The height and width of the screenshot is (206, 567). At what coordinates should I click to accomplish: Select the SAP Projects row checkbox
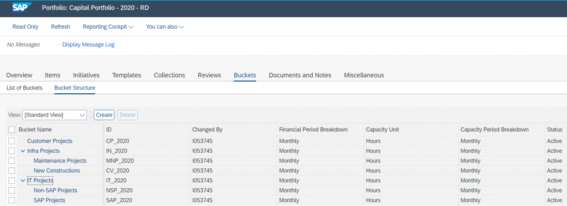pyautogui.click(x=12, y=200)
